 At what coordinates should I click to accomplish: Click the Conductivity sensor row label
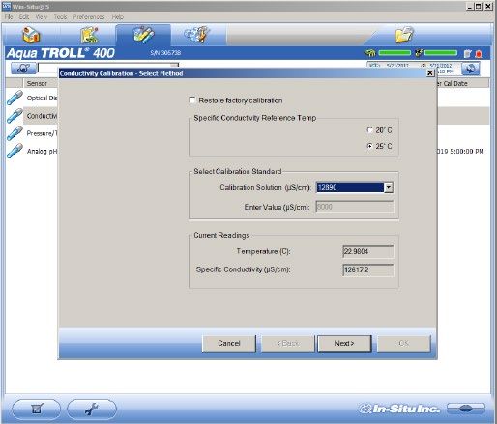pos(42,116)
